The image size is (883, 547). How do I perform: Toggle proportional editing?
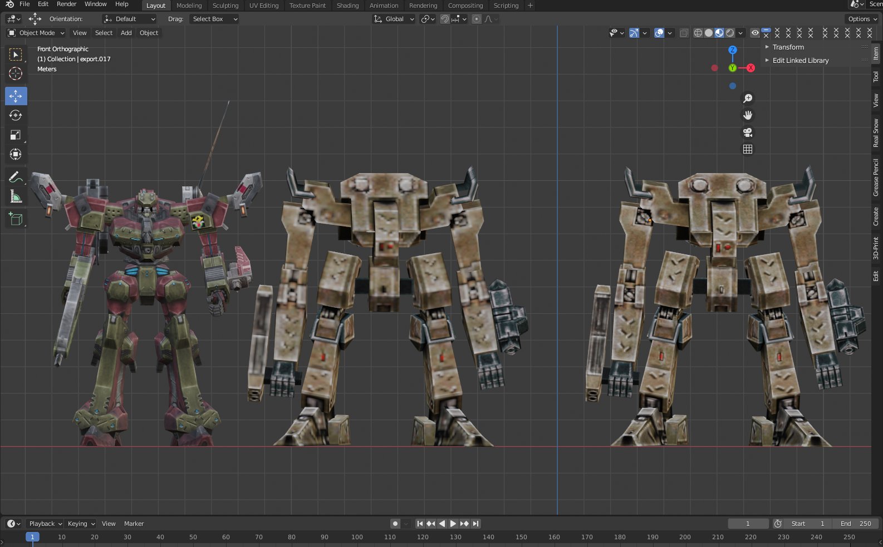coord(477,19)
